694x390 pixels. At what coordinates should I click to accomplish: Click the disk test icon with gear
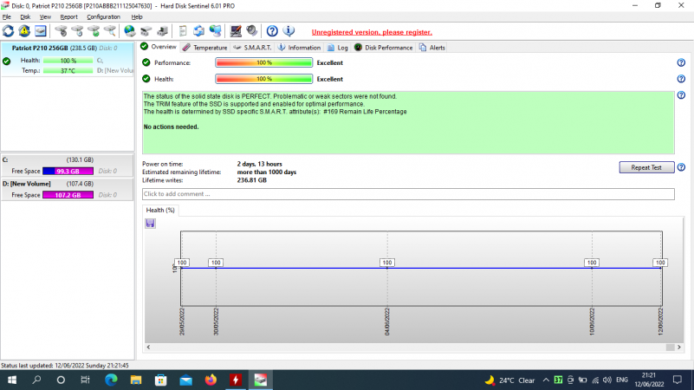pos(61,31)
